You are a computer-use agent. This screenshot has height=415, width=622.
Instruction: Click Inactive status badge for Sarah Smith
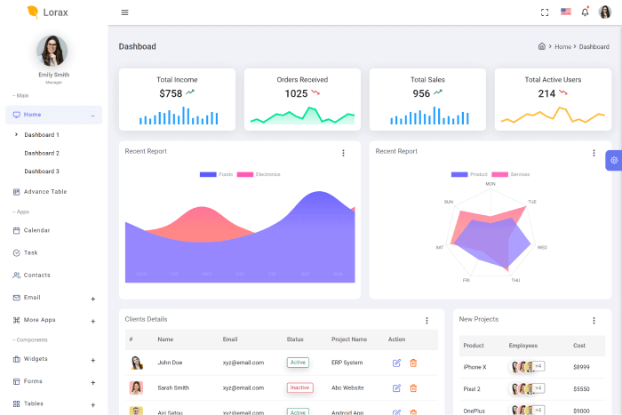click(x=300, y=387)
